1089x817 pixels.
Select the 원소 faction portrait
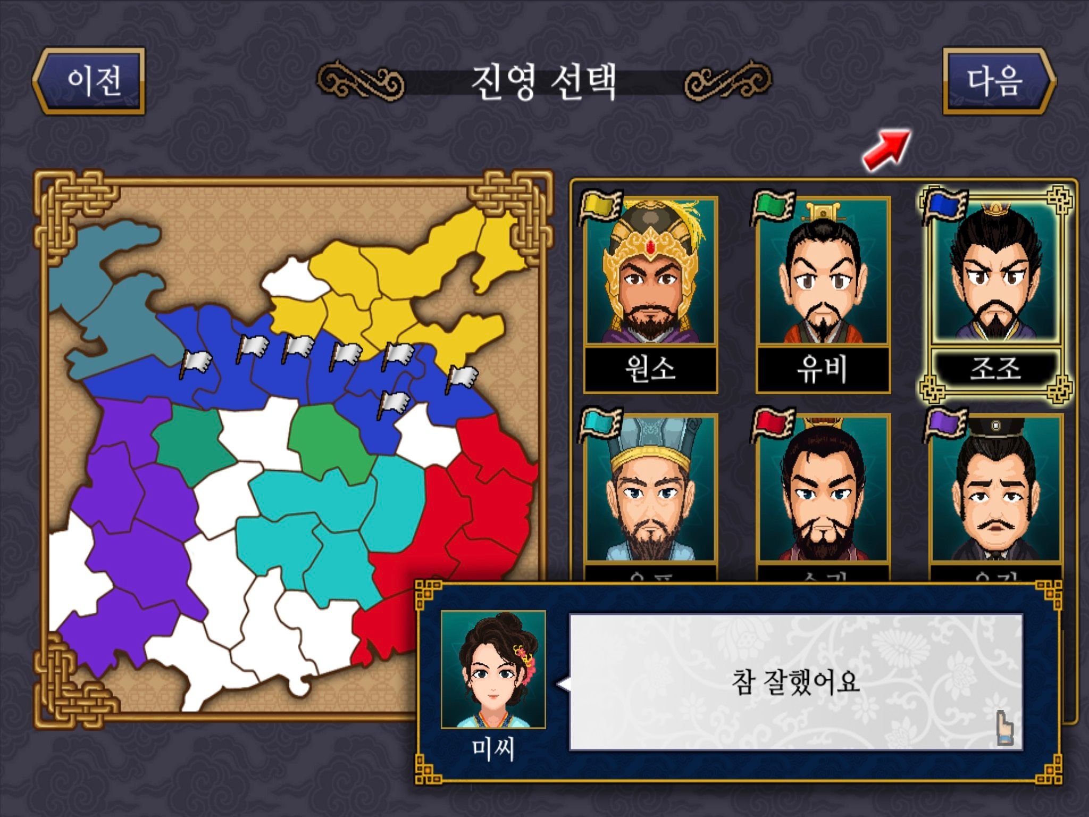point(651,295)
